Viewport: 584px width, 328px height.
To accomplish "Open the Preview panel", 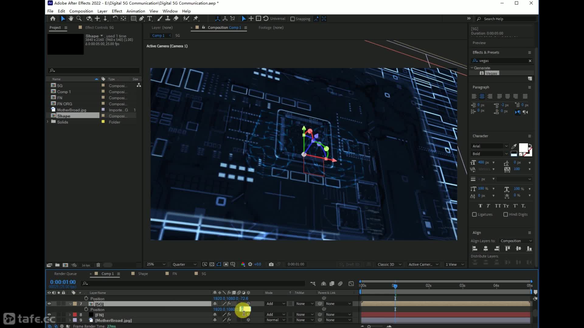I will [x=479, y=43].
